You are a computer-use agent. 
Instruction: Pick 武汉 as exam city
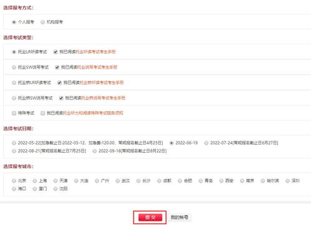118,181
